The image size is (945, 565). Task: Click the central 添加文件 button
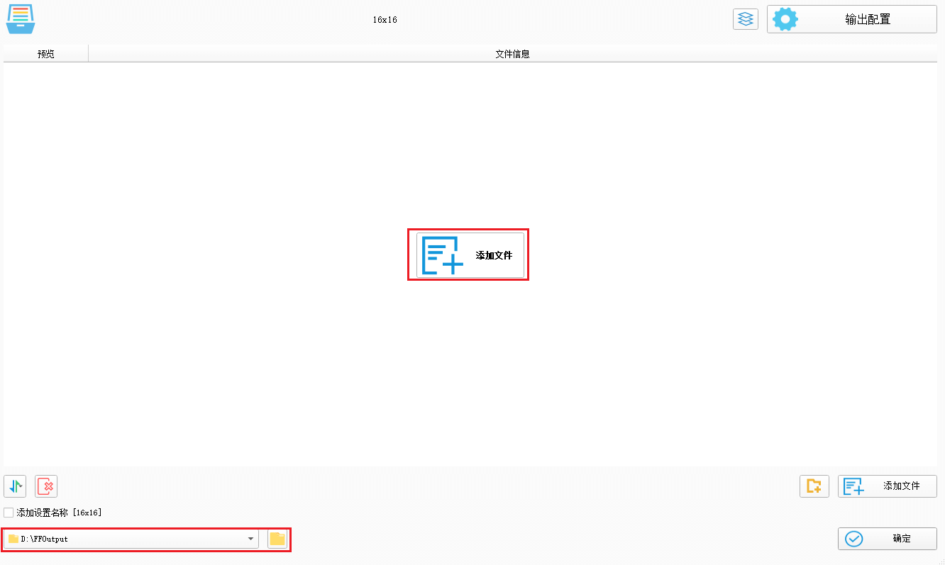[468, 254]
